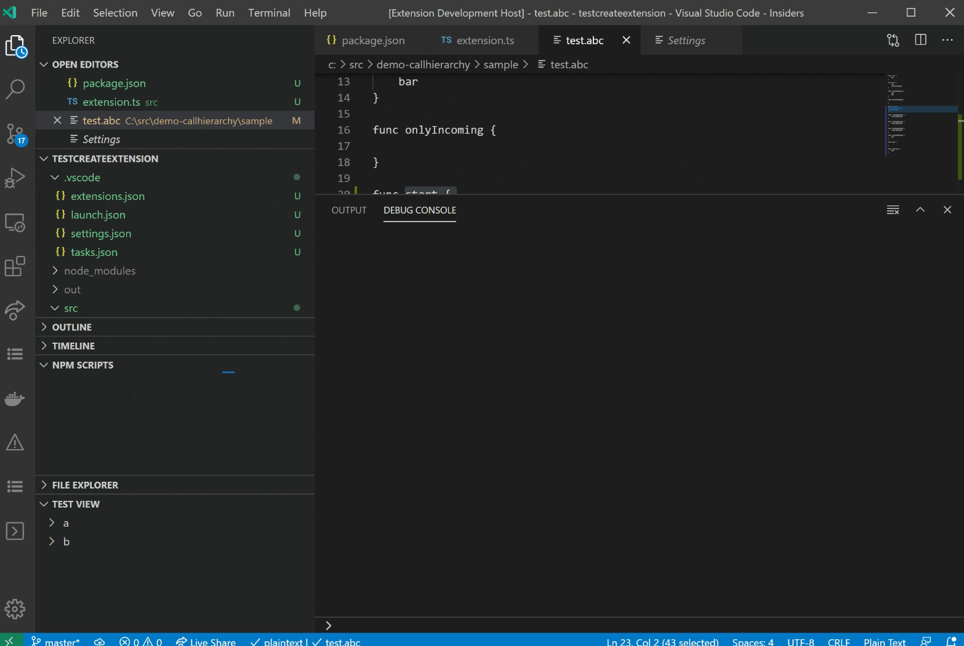Change the CRLF end of line setting
The image size is (964, 646).
839,641
